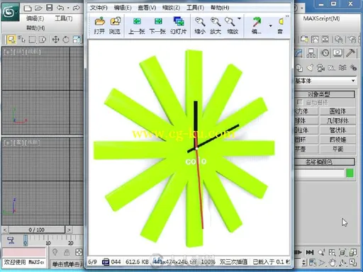Open 编辑(E) menu in 3ds Max
This screenshot has height=272, width=363.
(x=35, y=18)
